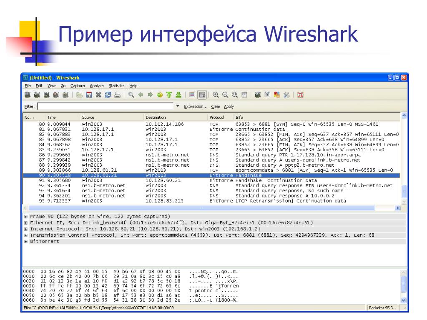Toggle packet list colorizing
The image size is (427, 320).
pos(192,95)
